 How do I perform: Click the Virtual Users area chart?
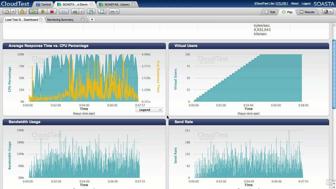pos(248,78)
